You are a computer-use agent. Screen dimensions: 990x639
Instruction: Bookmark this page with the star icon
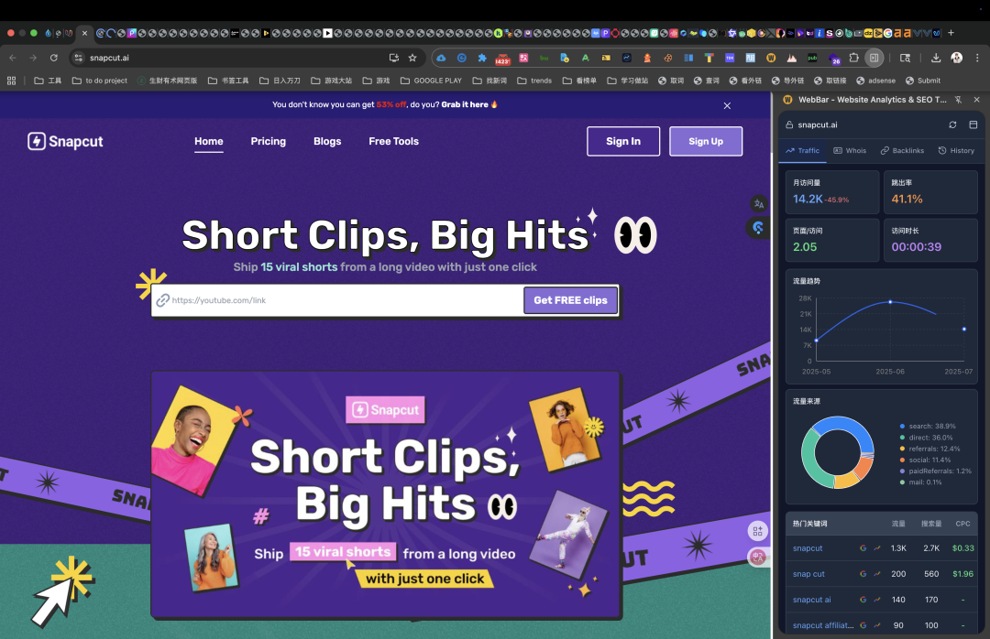click(x=412, y=58)
